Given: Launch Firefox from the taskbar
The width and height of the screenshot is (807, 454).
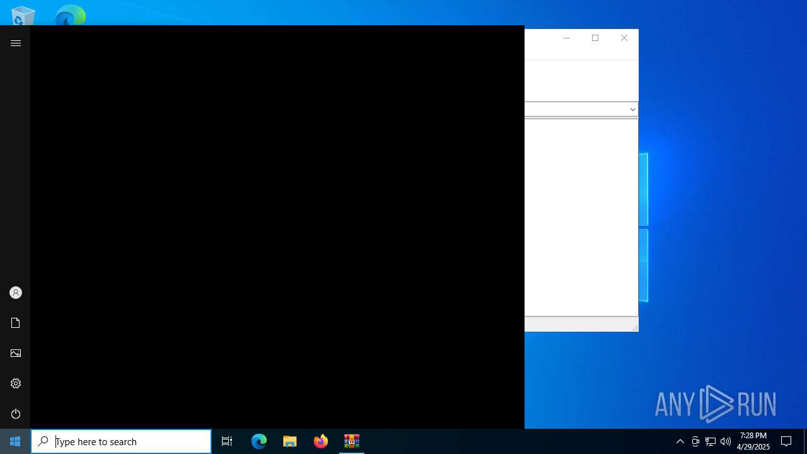Looking at the screenshot, I should pyautogui.click(x=321, y=441).
